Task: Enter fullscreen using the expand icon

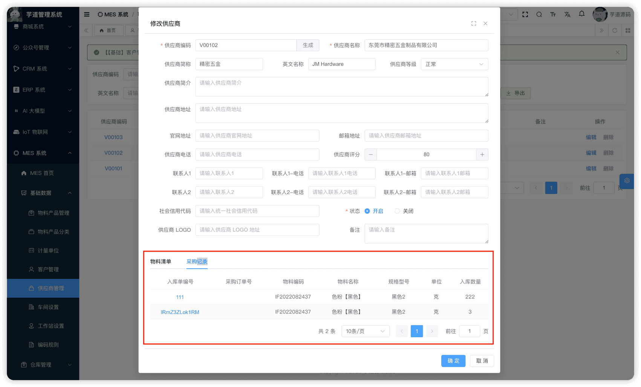Action: coord(525,14)
